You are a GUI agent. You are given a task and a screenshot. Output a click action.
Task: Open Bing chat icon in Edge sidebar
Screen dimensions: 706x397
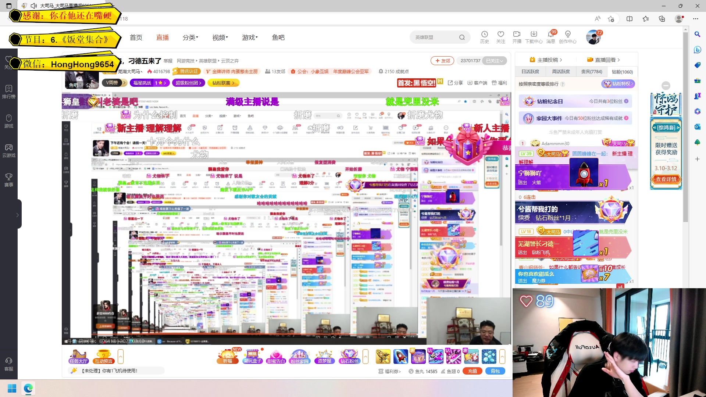[697, 50]
